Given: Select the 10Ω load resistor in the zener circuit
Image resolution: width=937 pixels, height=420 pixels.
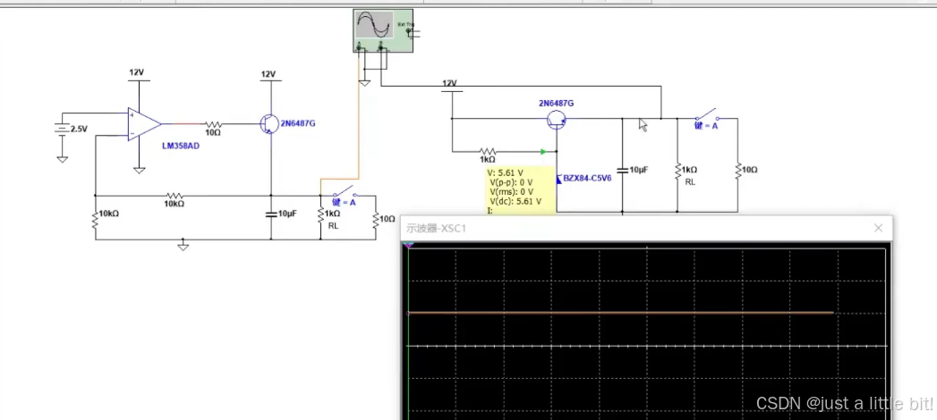Looking at the screenshot, I should tap(737, 172).
